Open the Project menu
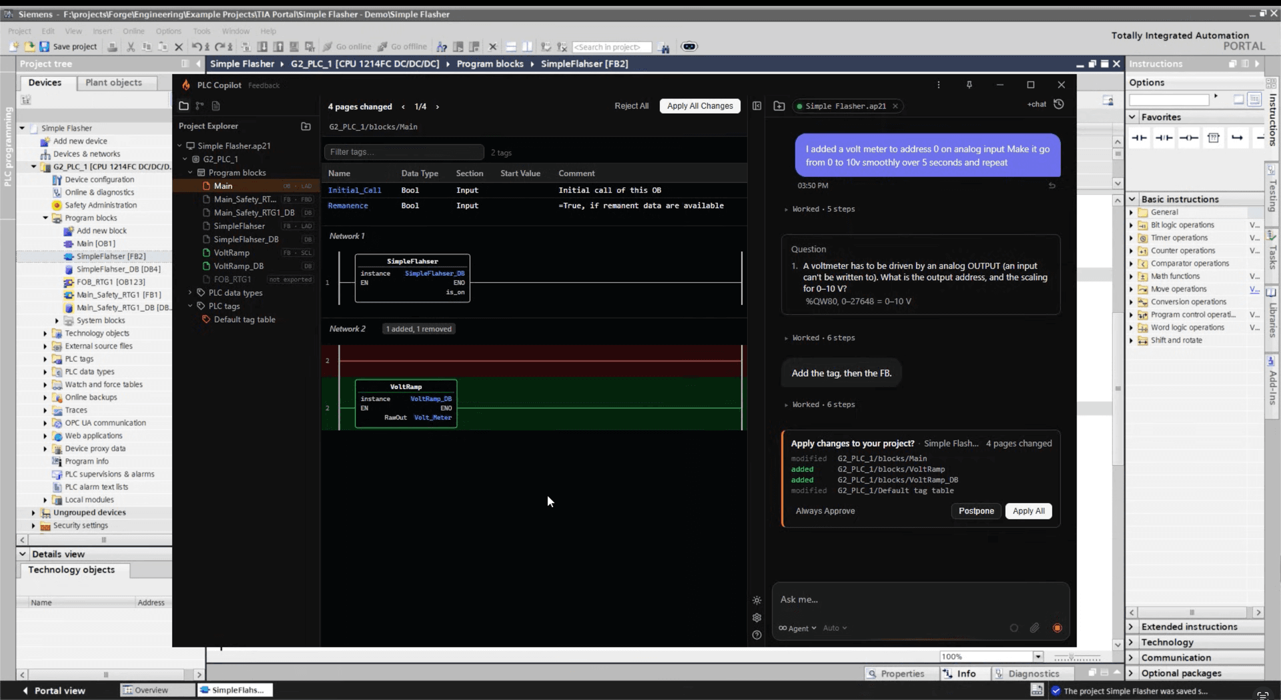Image resolution: width=1281 pixels, height=700 pixels. tap(19, 31)
